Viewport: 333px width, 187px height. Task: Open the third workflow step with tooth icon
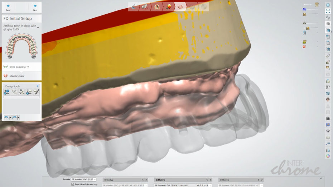[157, 7]
